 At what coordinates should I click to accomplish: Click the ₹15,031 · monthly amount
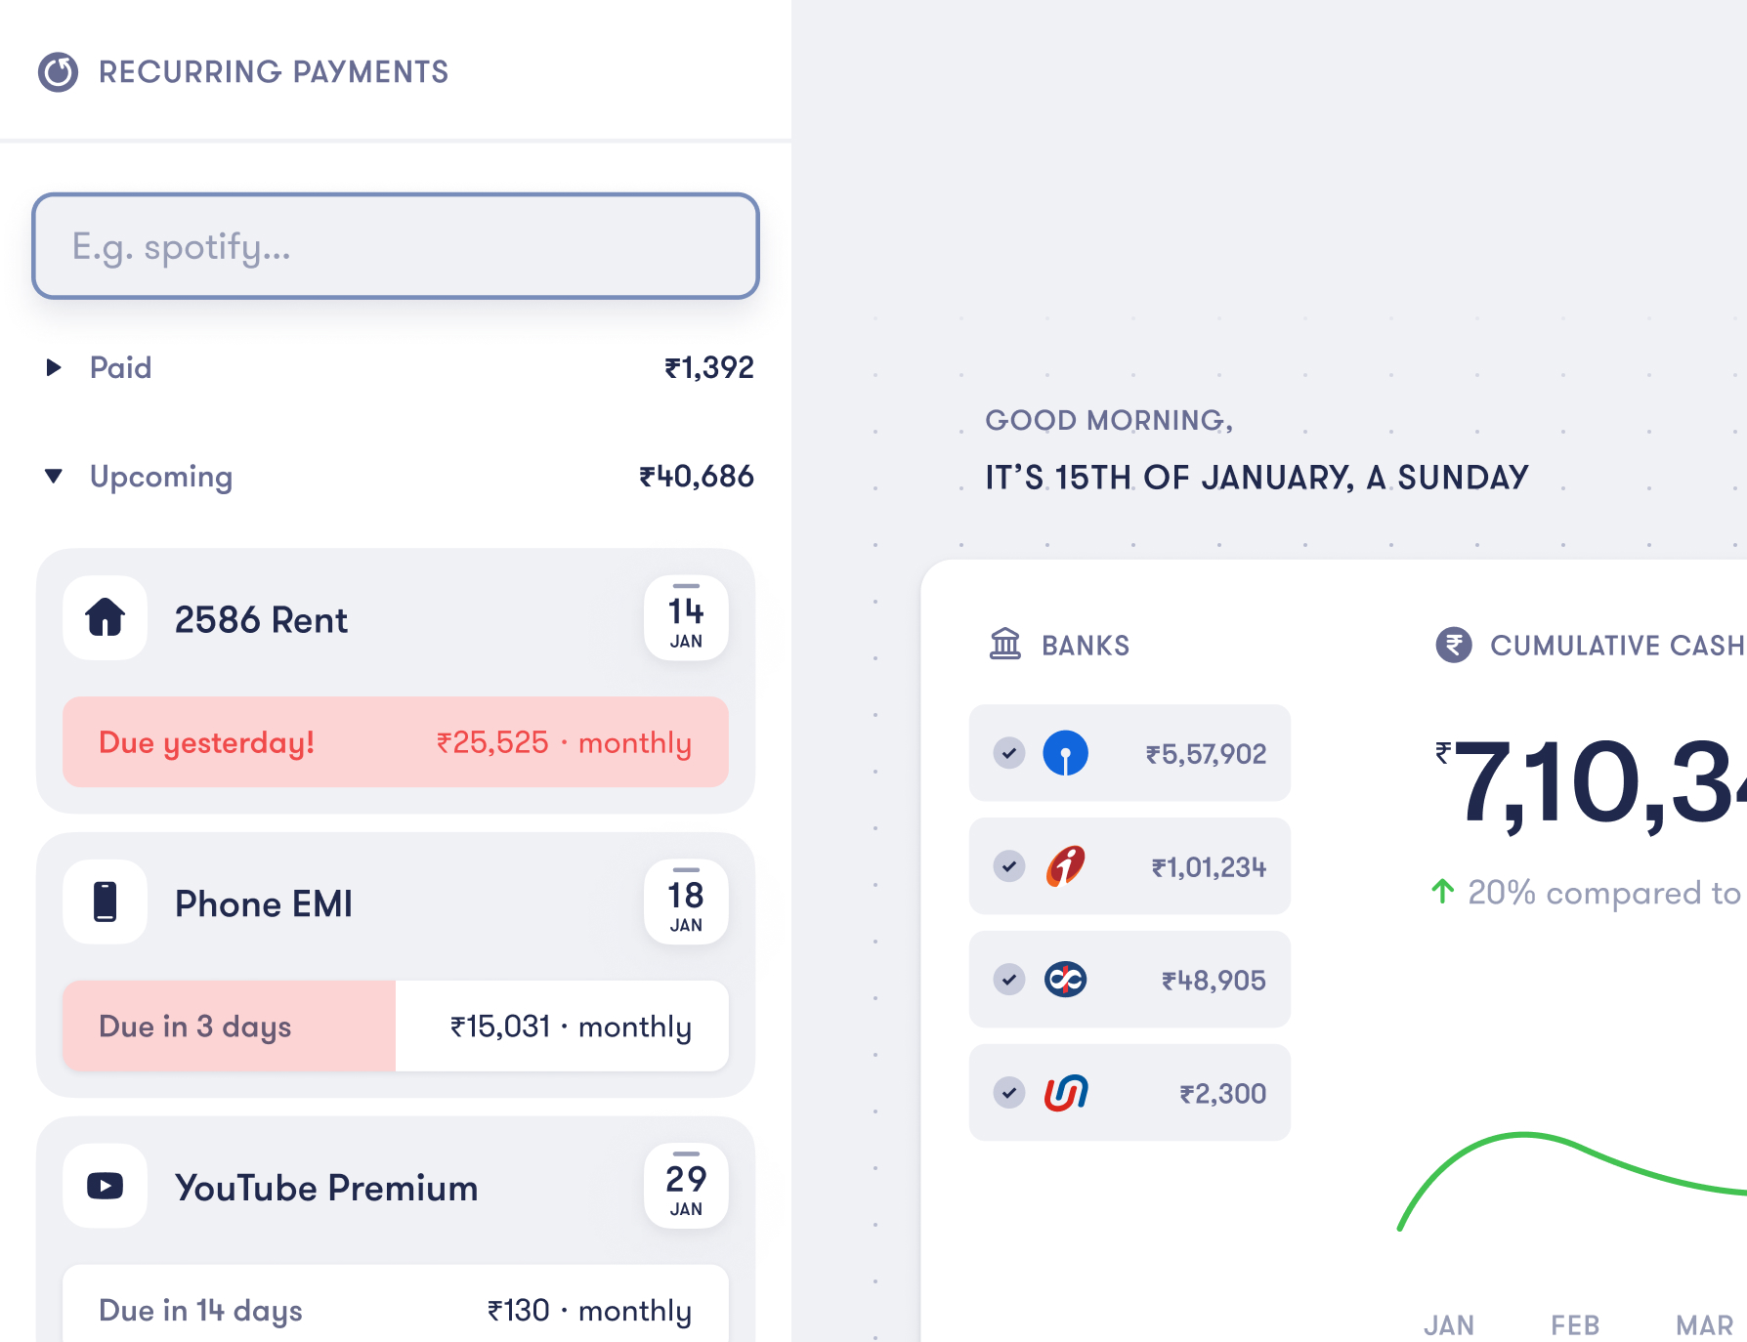coord(571,1027)
